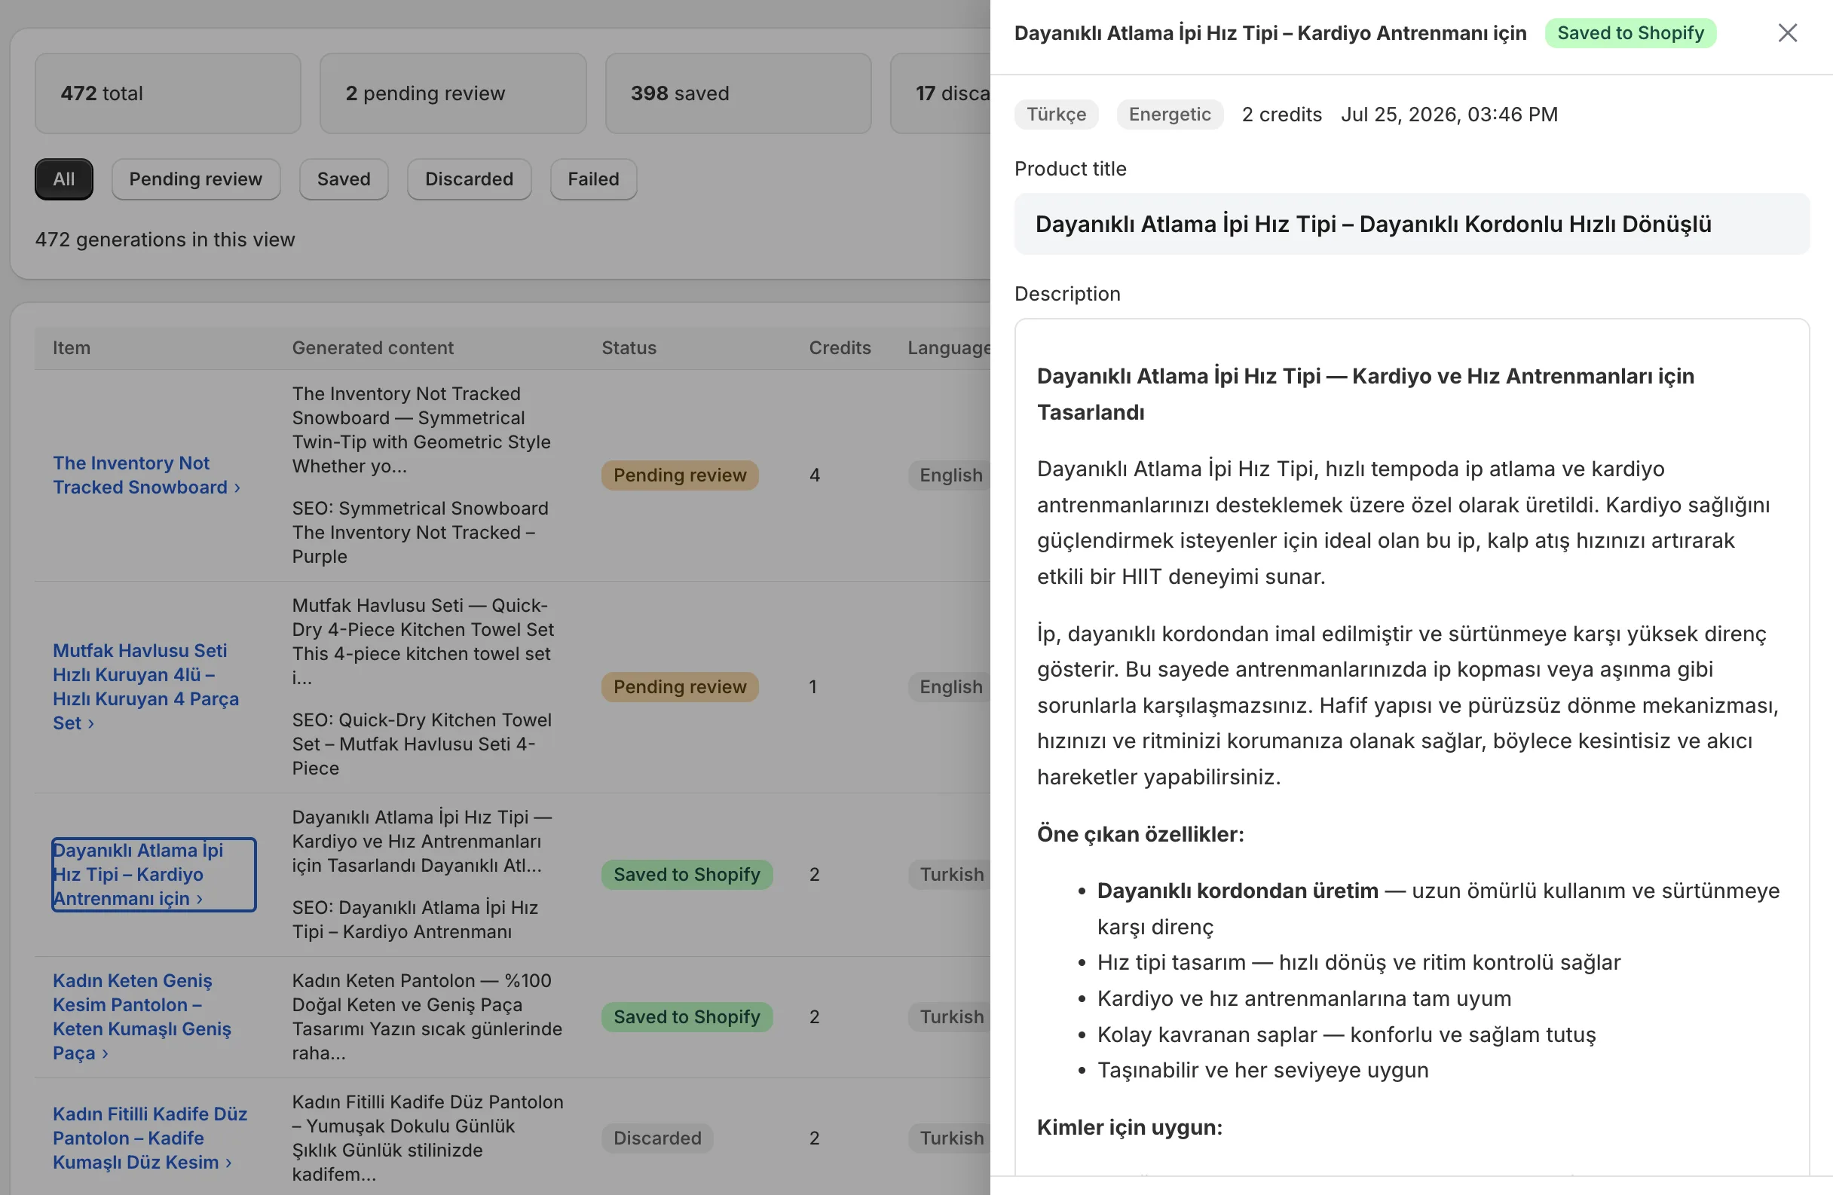Click the Generated content column header
Viewport: 1833px width, 1195px height.
373,348
